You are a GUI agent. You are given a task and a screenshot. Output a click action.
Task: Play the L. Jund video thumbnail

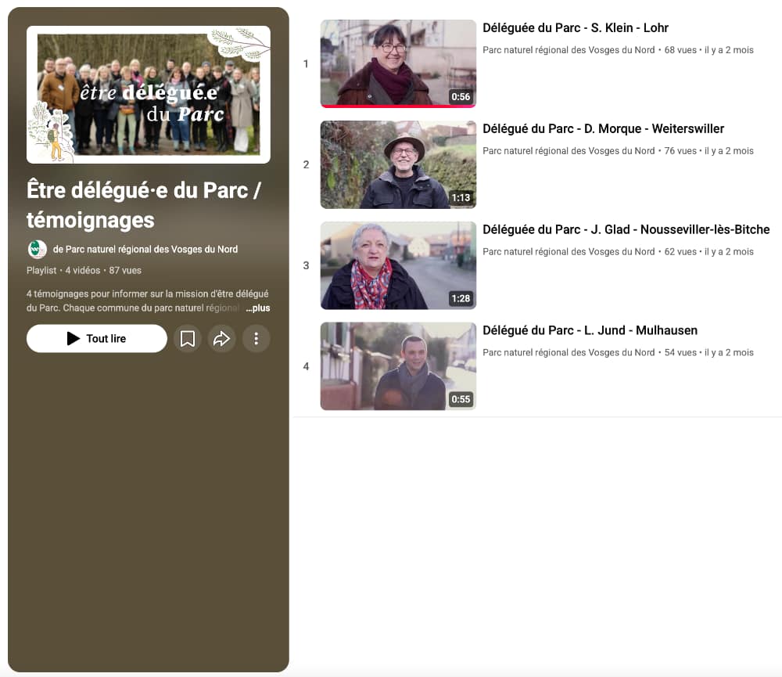coord(398,366)
